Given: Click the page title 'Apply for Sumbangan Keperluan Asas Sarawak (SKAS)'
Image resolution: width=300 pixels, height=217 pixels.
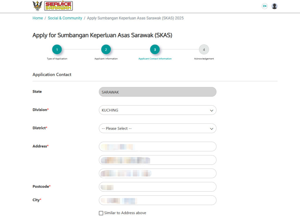Looking at the screenshot, I should 102,35.
